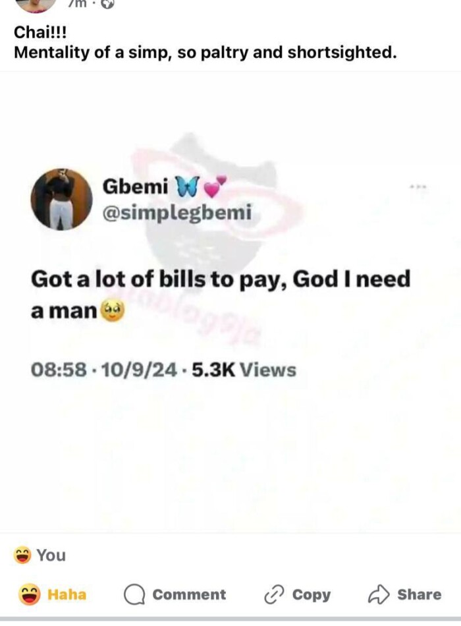Click the Gbemi display name
Image resolution: width=461 pixels, height=626 pixels.
click(x=135, y=186)
